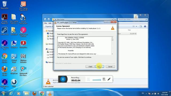
Task: Show hidden system tray icons arrow
Action: point(146,94)
